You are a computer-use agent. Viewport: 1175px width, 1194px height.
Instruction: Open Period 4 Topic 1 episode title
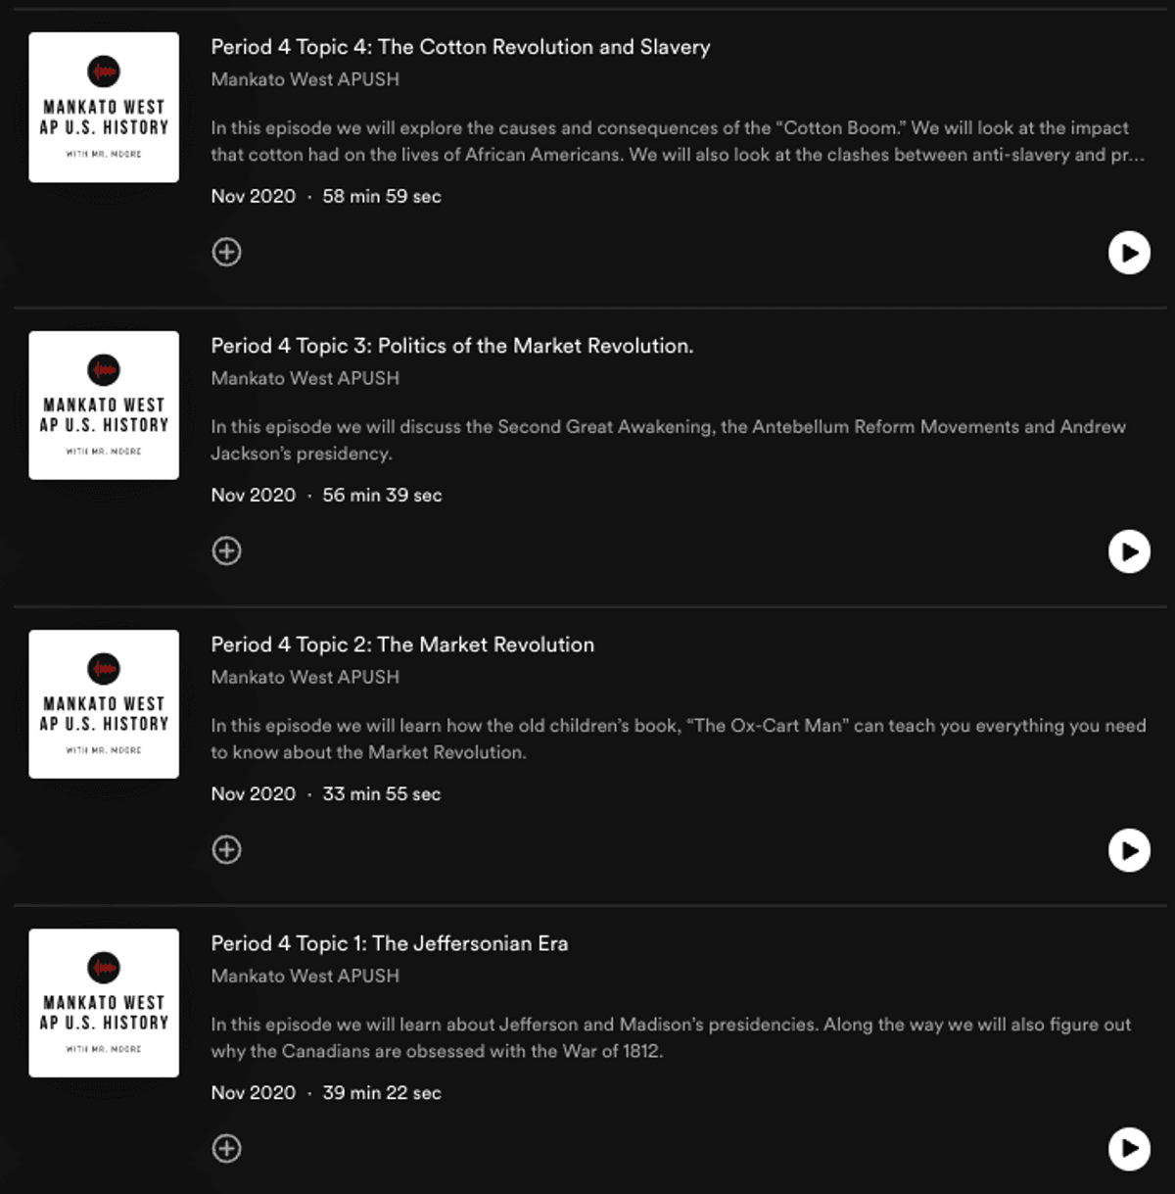click(390, 943)
